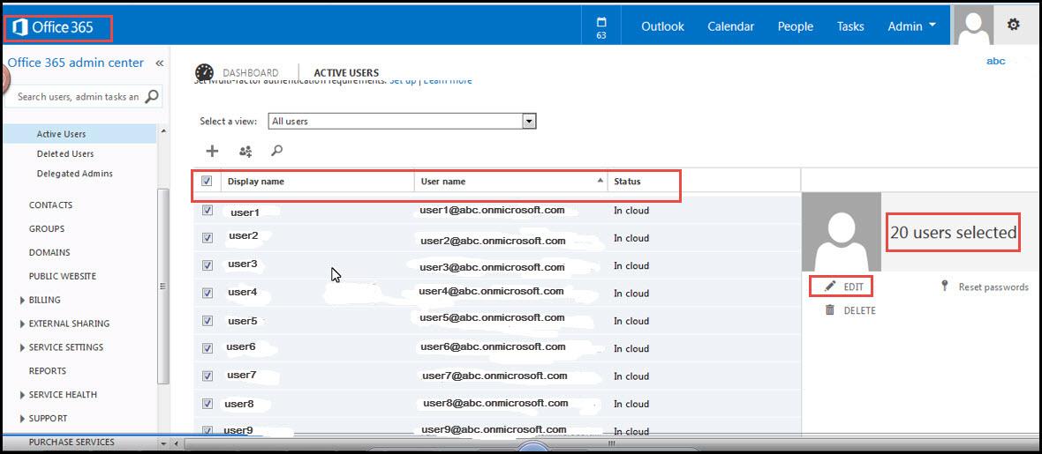Image resolution: width=1042 pixels, height=454 pixels.
Task: Open the settings gear icon
Action: coord(1013,25)
